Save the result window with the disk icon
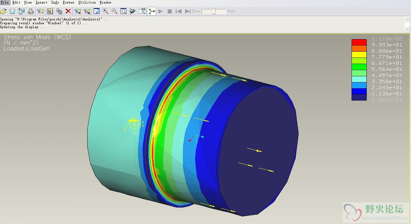The image size is (411, 224). (x=12, y=11)
